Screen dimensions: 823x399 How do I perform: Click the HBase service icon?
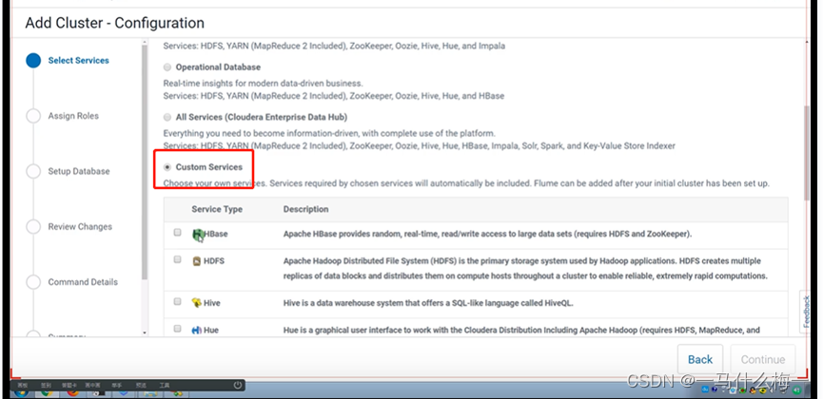coord(197,235)
